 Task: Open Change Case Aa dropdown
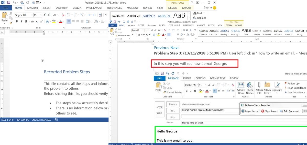[x=56, y=15]
